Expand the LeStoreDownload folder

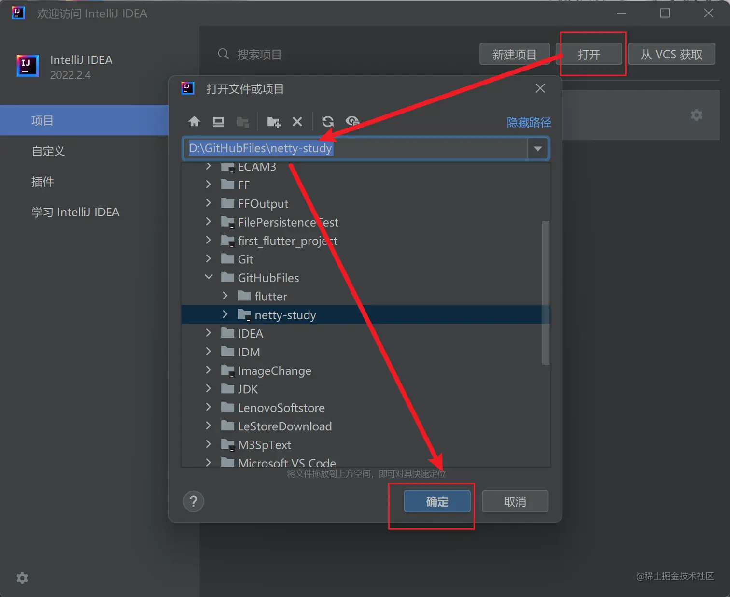pos(208,426)
